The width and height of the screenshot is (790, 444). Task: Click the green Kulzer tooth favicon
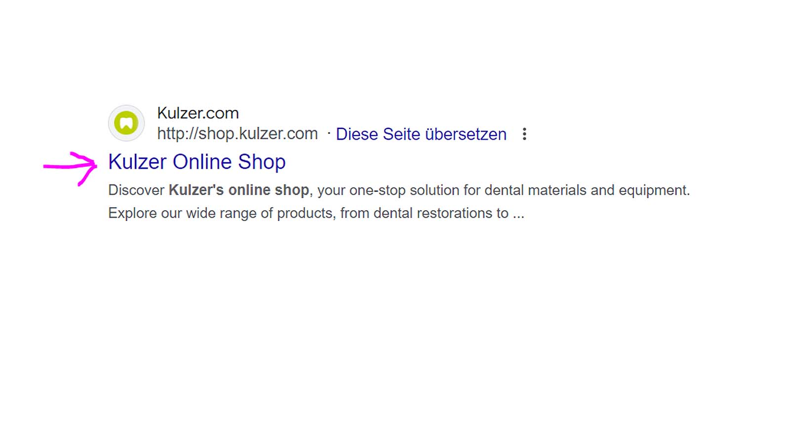(x=126, y=123)
